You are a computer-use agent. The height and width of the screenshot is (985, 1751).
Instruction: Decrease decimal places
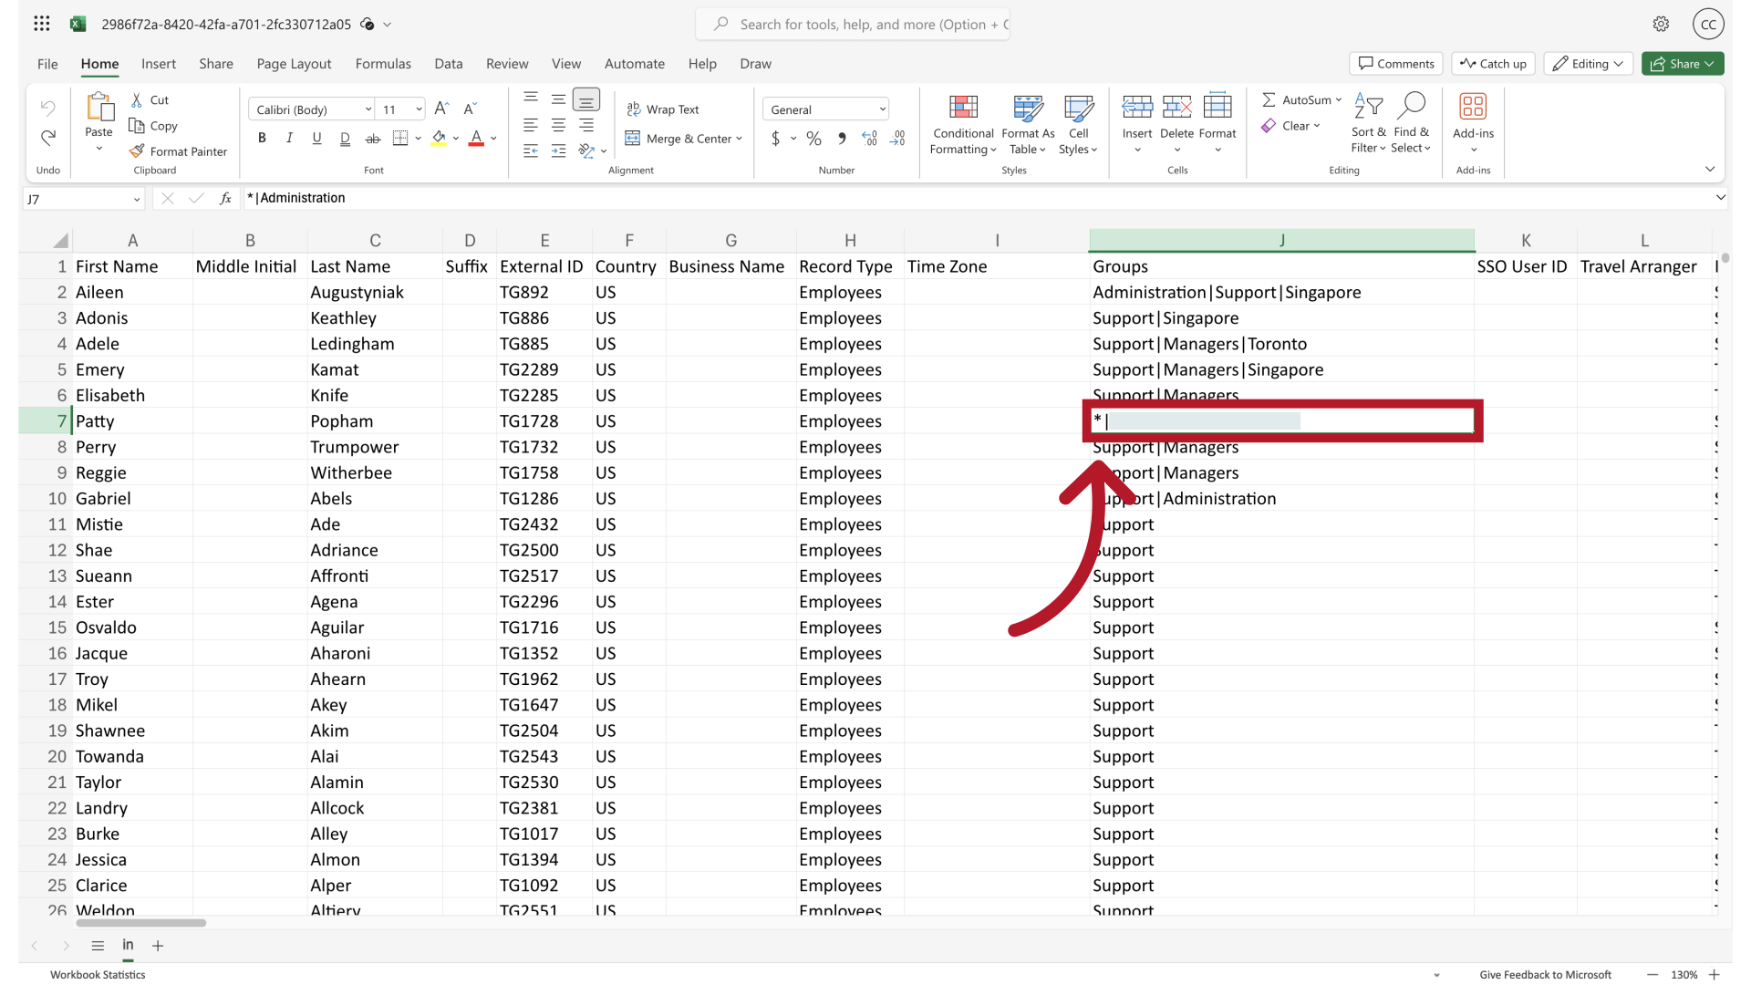(898, 139)
